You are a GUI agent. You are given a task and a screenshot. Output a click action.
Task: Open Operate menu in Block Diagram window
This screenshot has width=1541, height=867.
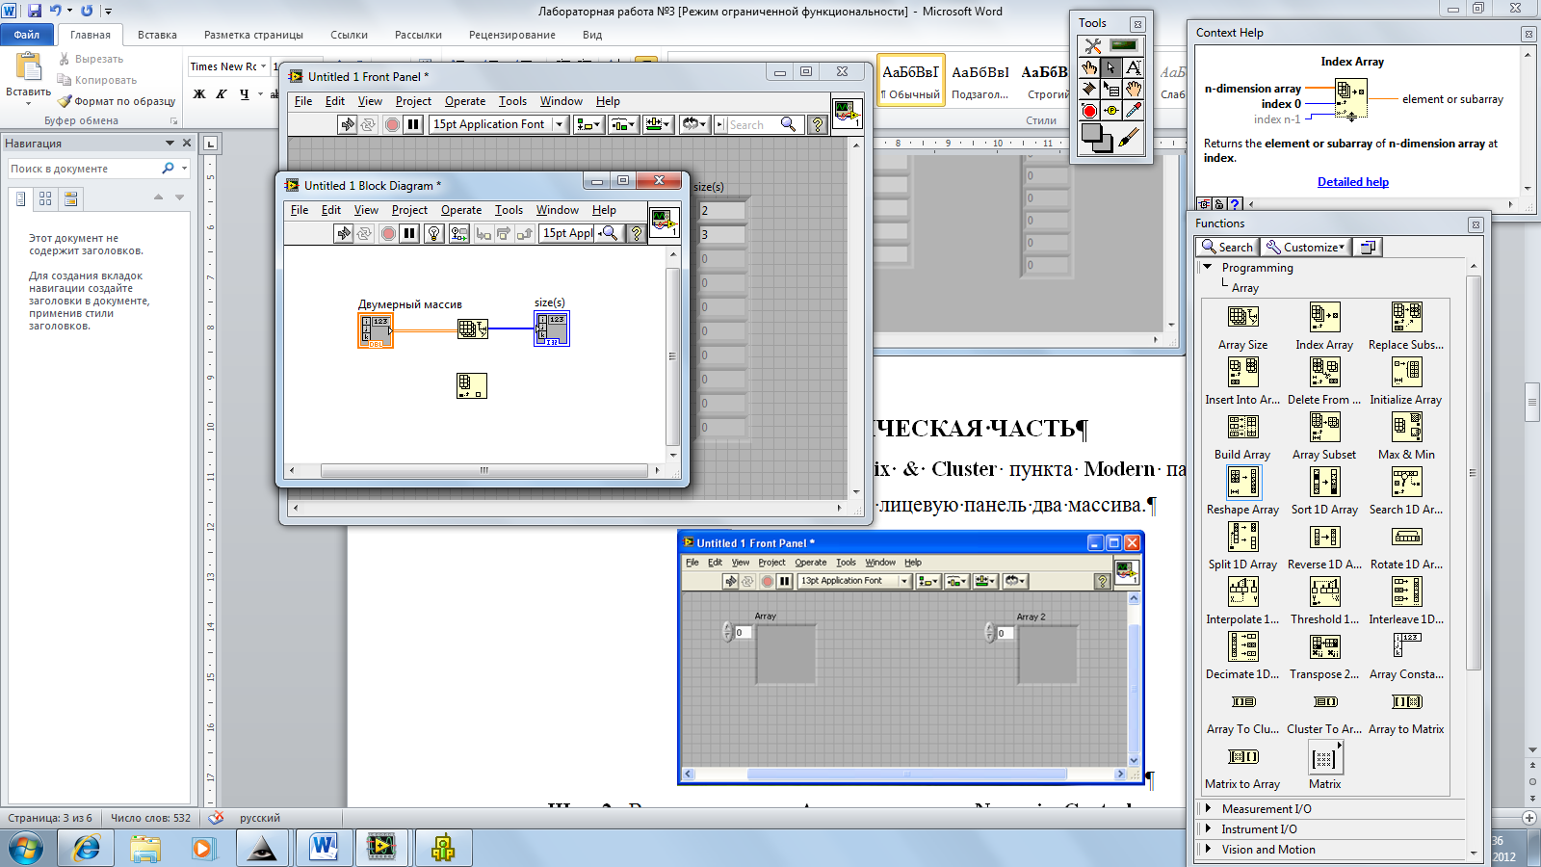(x=461, y=210)
